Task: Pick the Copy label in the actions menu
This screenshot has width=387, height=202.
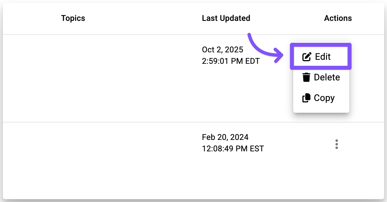Action: tap(324, 98)
